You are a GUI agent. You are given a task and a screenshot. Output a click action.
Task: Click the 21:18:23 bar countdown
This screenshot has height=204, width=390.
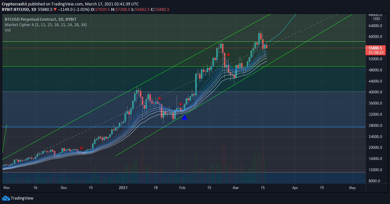tap(376, 52)
